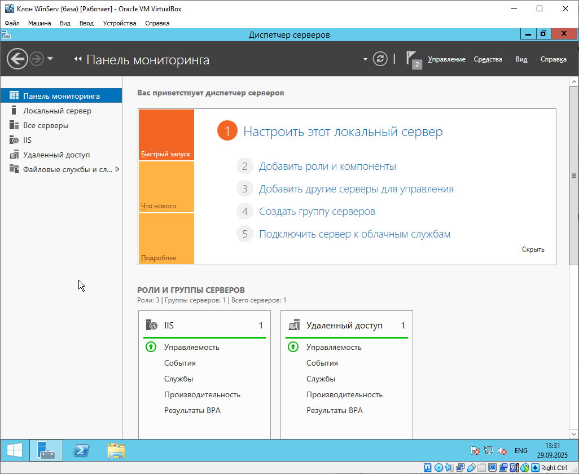579x474 pixels.
Task: Select the Подробнее tile
Action: coord(166,239)
